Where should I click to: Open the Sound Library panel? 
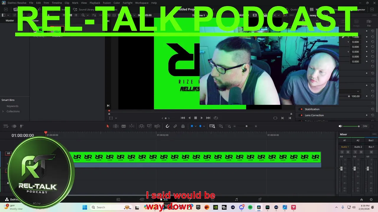click(x=84, y=9)
